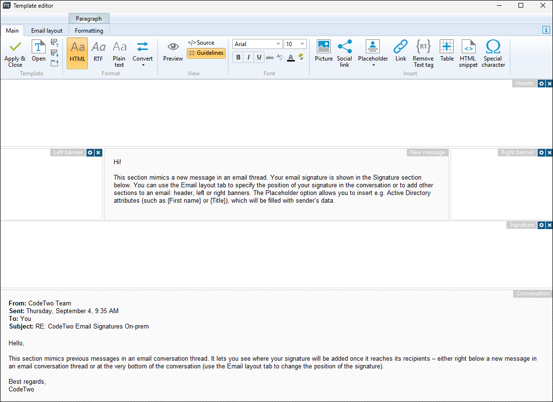Screen dimensions: 553x402
Task: Click Remove Text tag icon
Action: [x=423, y=47]
